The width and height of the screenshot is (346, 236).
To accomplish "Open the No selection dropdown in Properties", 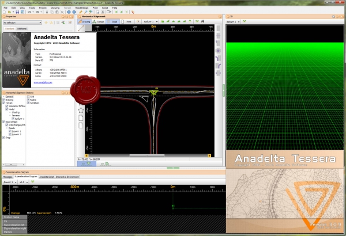I will [22, 22].
